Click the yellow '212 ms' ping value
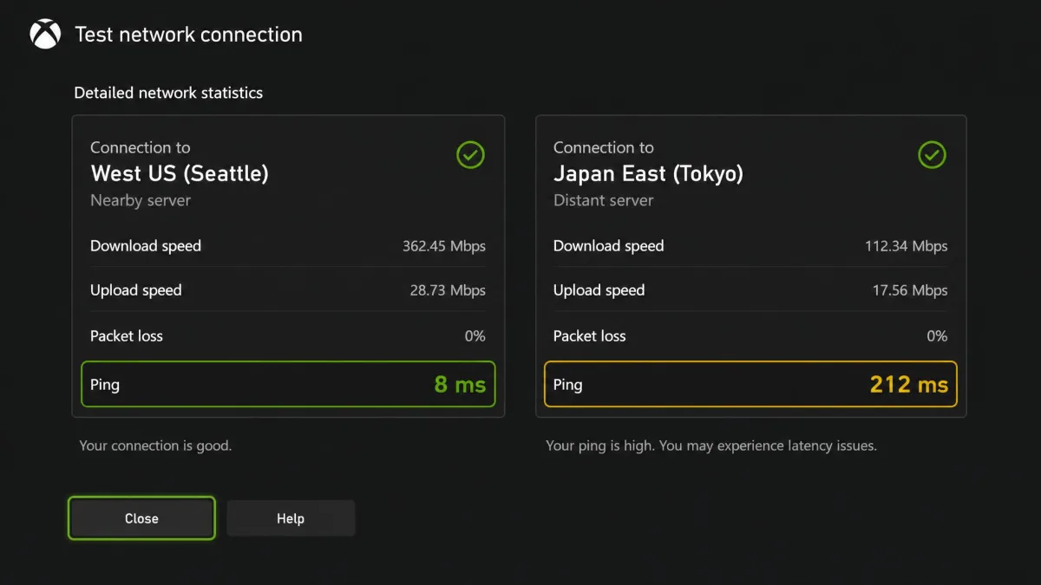The width and height of the screenshot is (1041, 585). [x=909, y=384]
